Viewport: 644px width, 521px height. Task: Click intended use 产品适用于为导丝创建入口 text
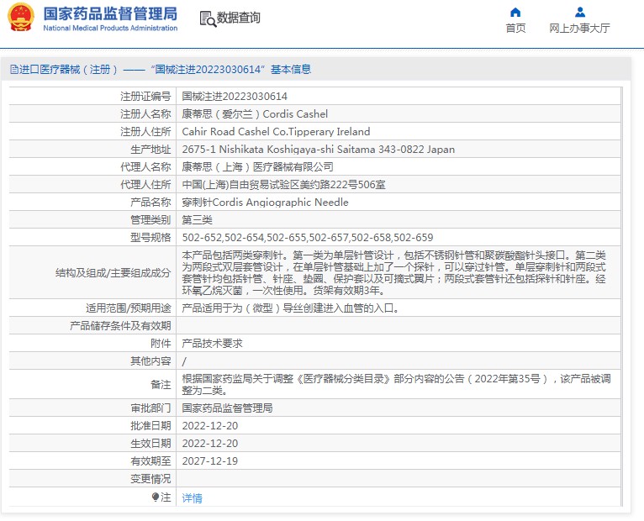290,308
